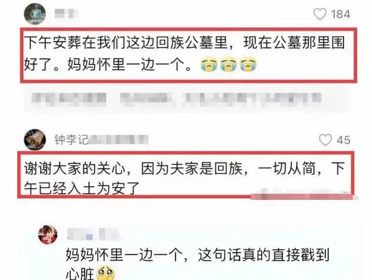Viewport: 372px width, 280px height.
Task: Like the 钟李记 comment with 45 likes
Action: (x=325, y=140)
